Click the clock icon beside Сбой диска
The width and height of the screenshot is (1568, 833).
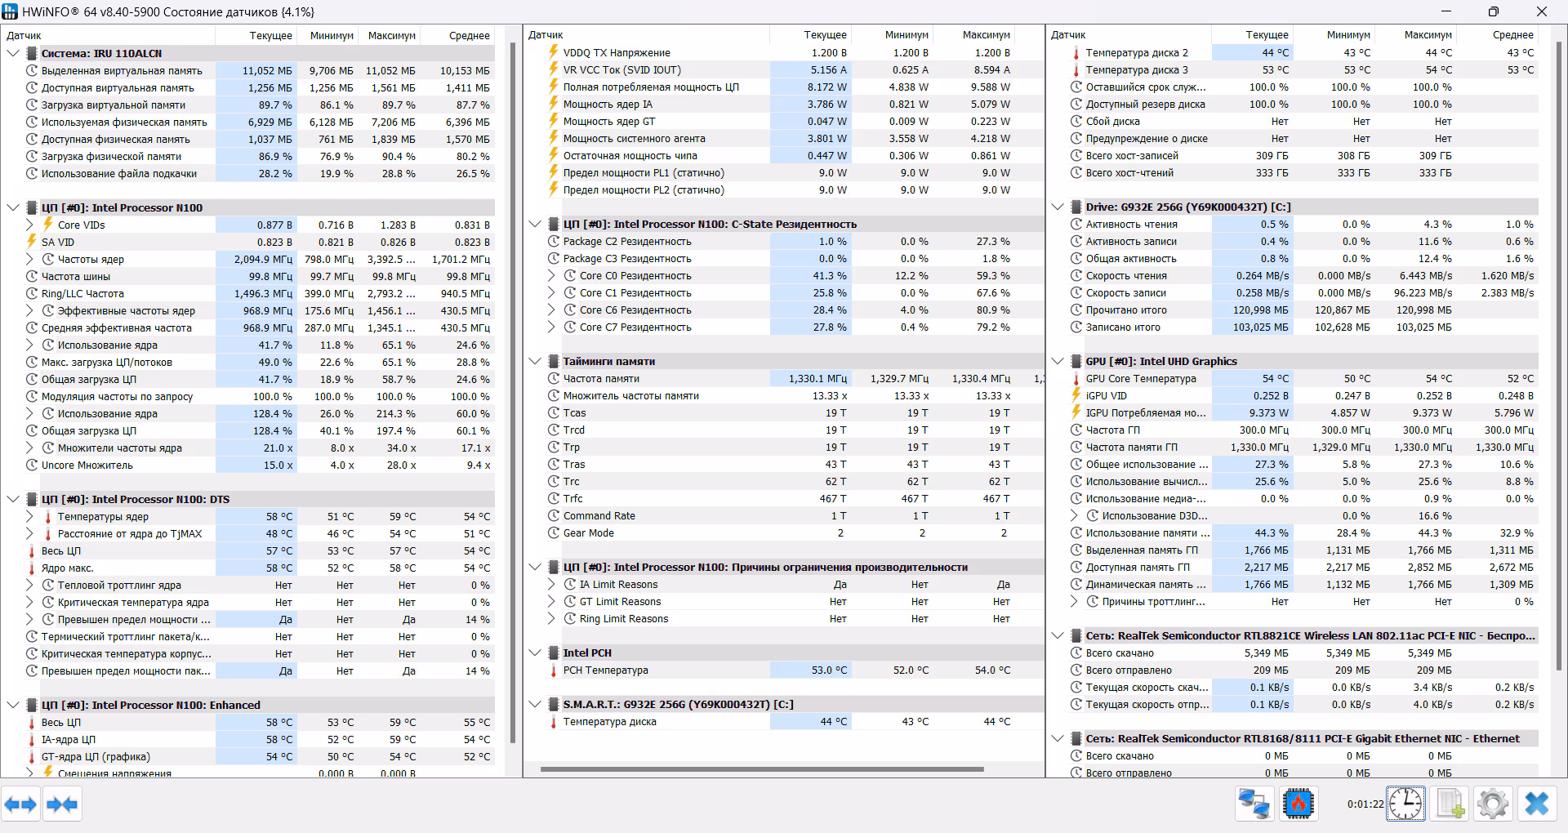[x=1076, y=122]
